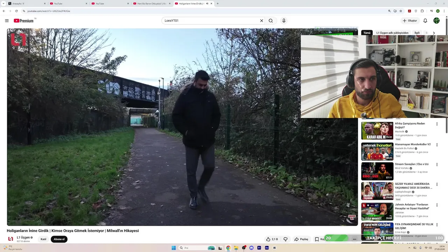
Task: Open a new browser tab
Action: (x=218, y=3)
